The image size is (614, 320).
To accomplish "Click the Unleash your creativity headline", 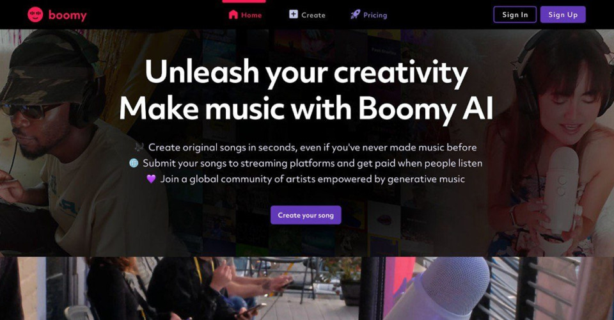I will click(306, 72).
